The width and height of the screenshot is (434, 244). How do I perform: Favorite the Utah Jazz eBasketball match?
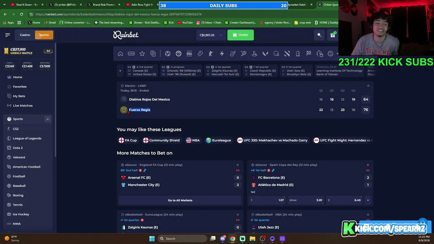[x=368, y=215]
